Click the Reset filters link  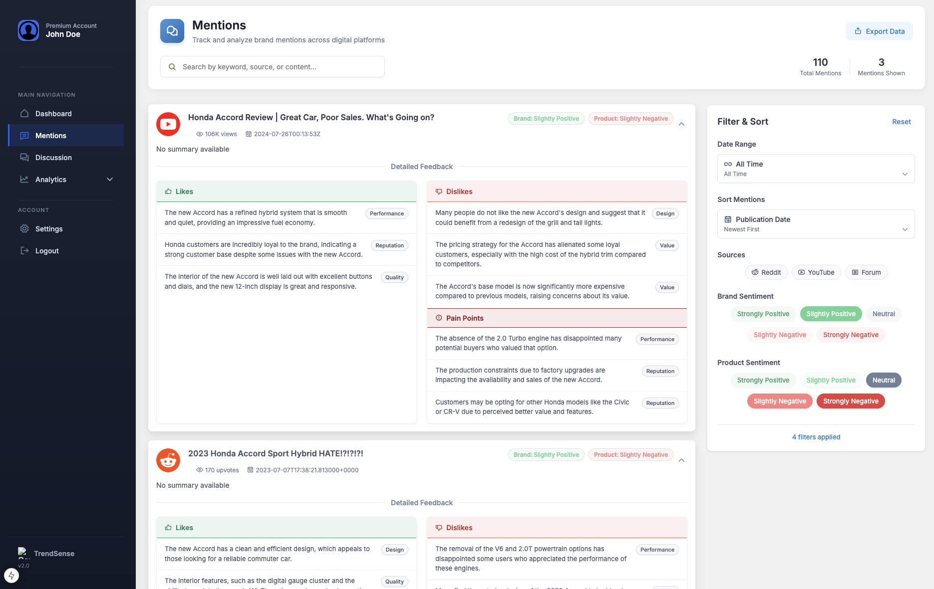click(901, 122)
